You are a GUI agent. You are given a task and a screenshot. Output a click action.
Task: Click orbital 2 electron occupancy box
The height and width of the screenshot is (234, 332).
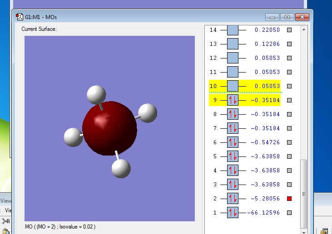point(233,199)
